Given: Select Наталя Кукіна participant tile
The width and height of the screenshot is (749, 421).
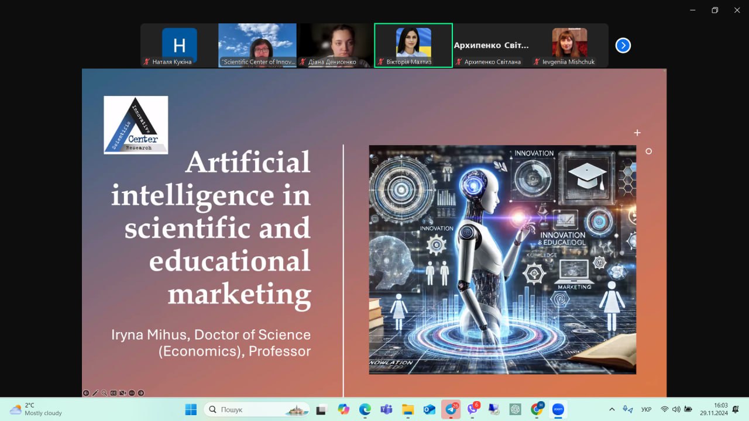Looking at the screenshot, I should [179, 46].
